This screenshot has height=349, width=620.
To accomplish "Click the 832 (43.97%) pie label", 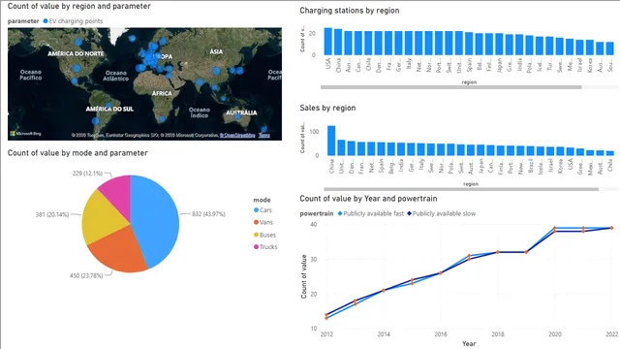I will (208, 214).
